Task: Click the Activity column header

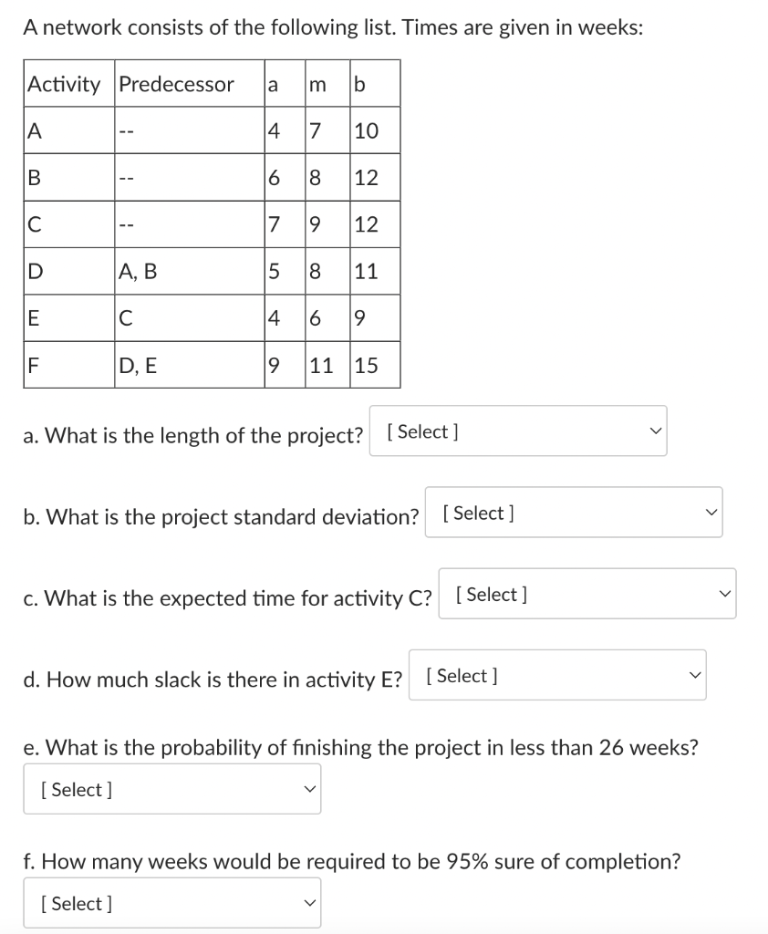Action: point(65,85)
